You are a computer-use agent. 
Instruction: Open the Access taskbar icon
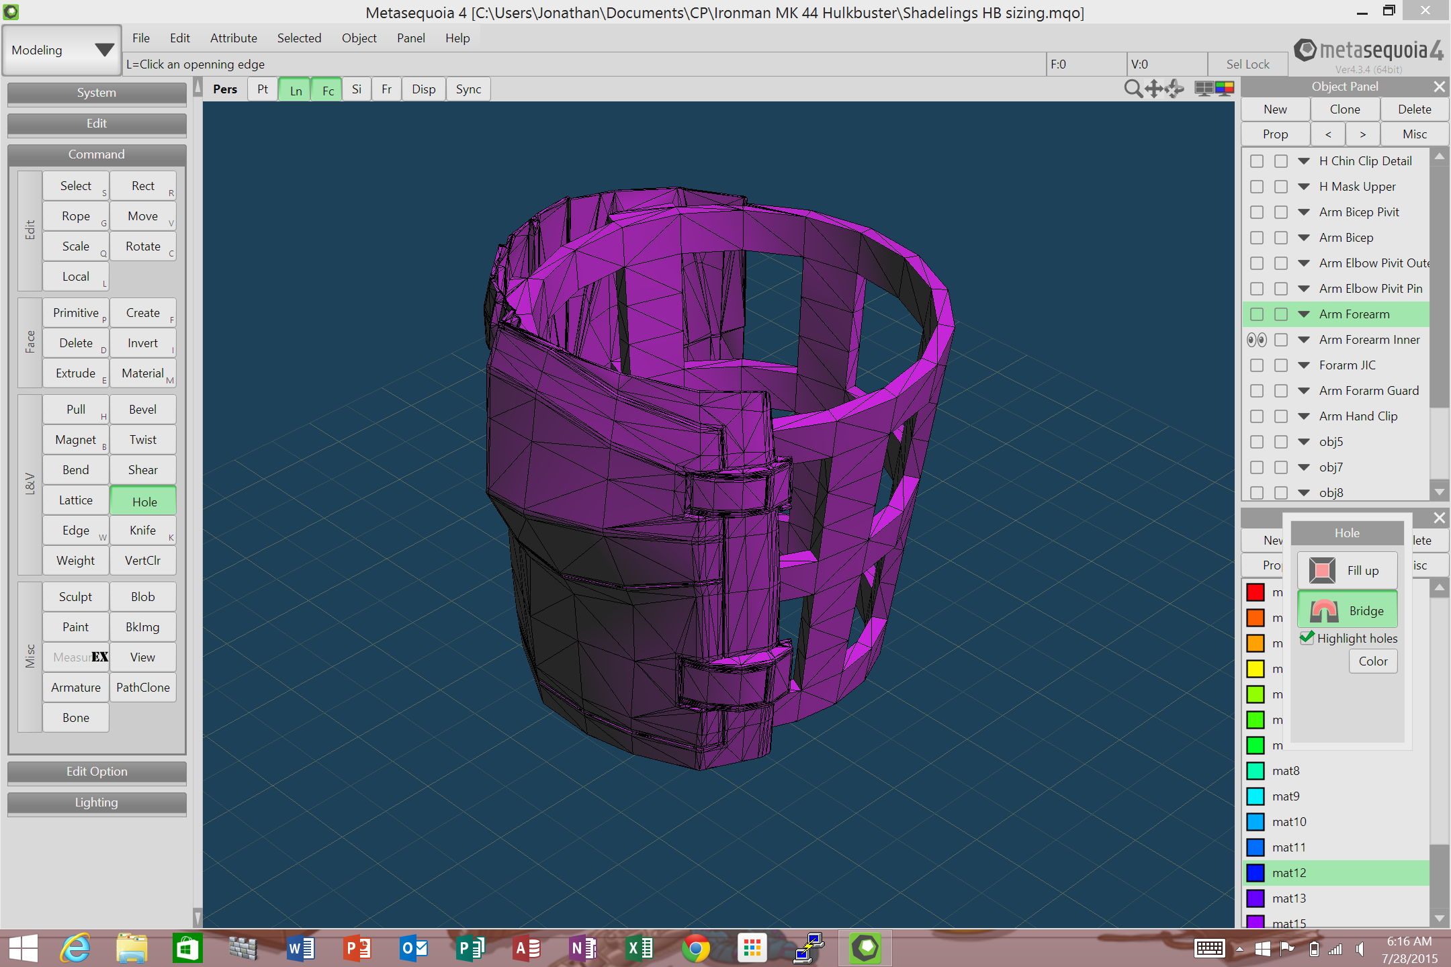[x=526, y=948]
